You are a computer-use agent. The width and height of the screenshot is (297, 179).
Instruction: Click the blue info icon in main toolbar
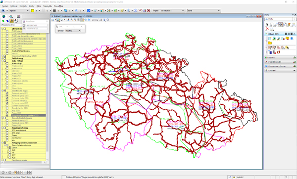[x=135, y=10]
